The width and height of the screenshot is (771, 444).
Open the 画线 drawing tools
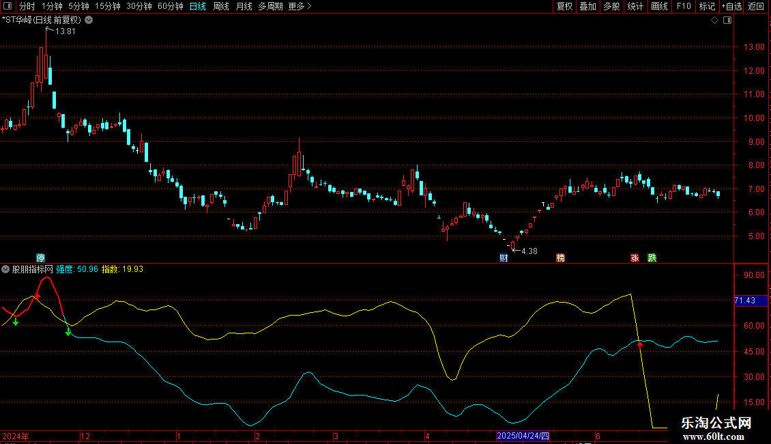pos(659,6)
